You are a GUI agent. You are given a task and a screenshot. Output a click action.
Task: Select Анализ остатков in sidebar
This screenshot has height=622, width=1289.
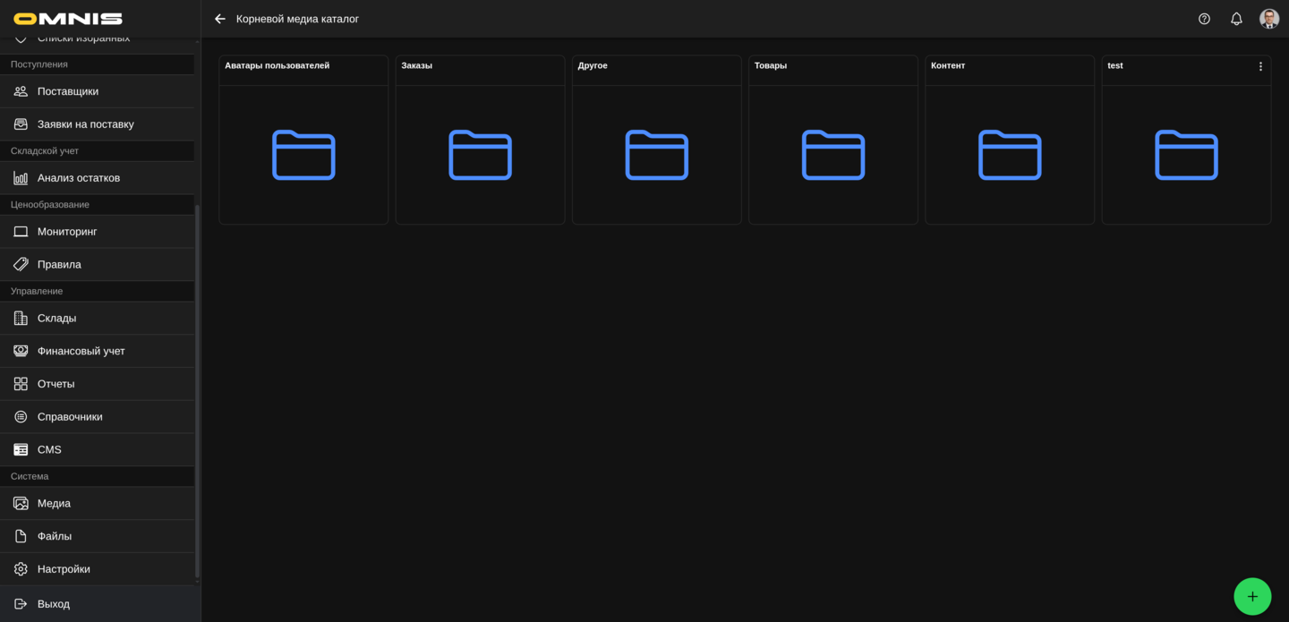[x=79, y=178]
